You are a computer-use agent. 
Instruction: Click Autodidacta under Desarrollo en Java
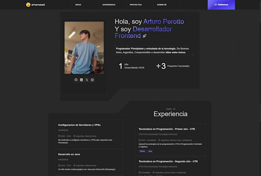tap(63, 160)
